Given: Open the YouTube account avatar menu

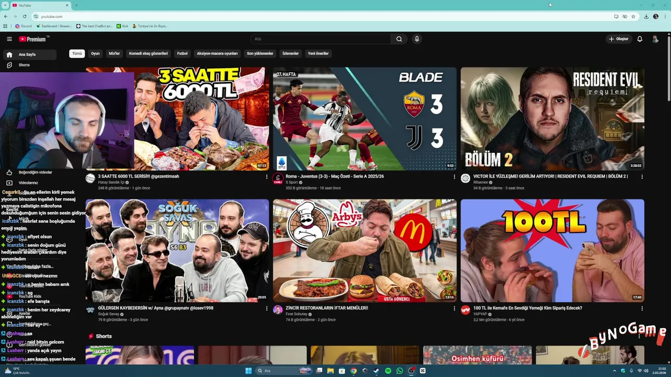Looking at the screenshot, I should (x=655, y=39).
